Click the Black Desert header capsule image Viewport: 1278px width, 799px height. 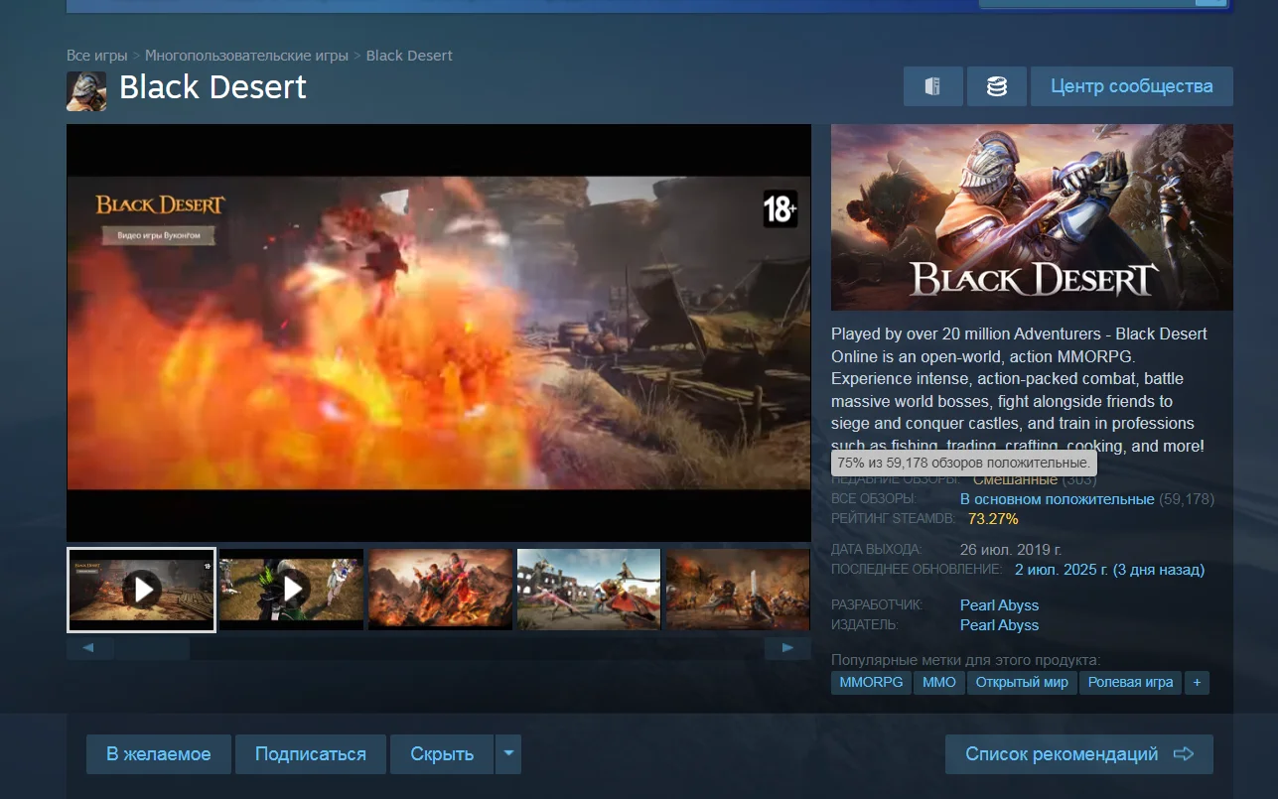point(1032,217)
